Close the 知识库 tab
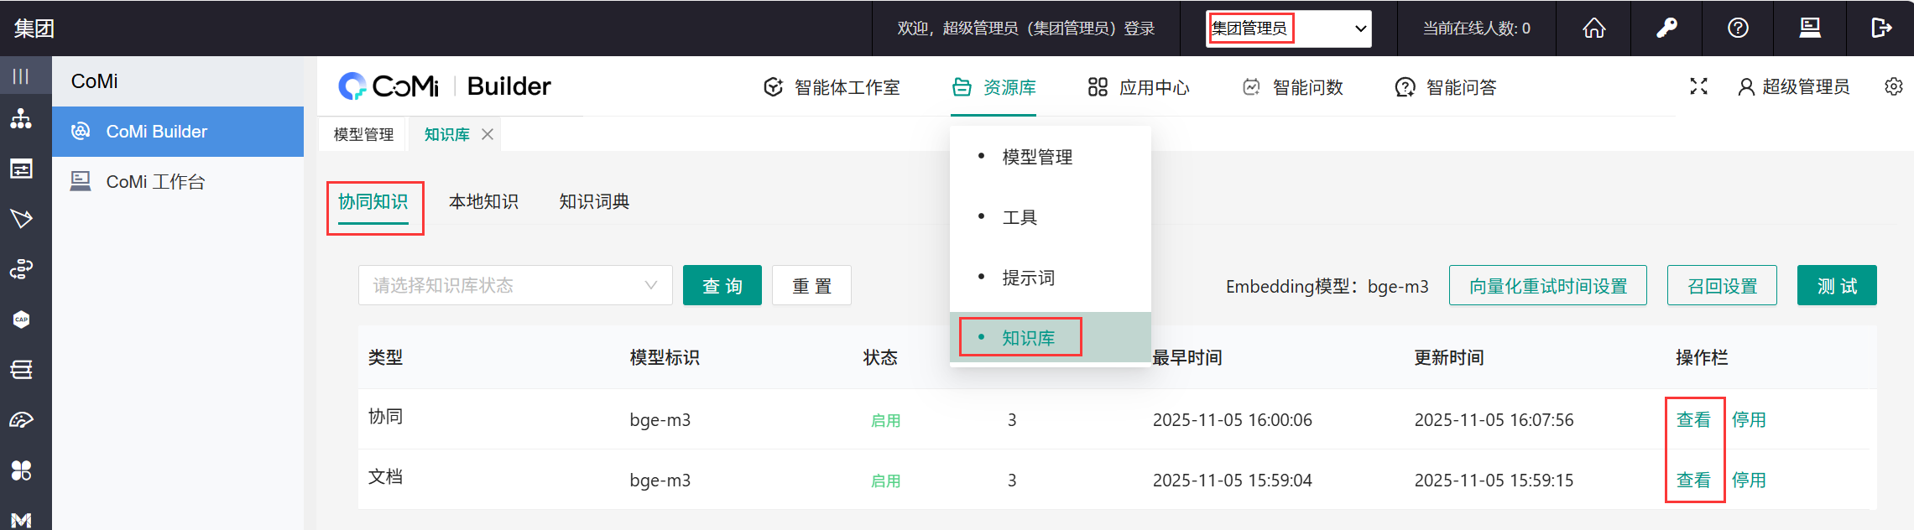 488,134
